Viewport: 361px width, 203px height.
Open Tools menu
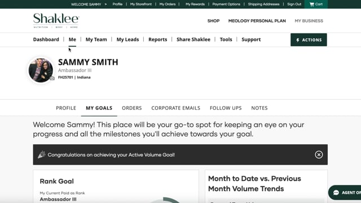click(x=226, y=39)
